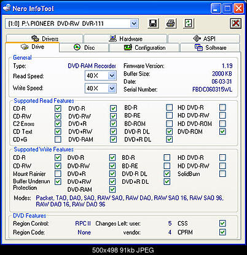Switch to the Hardware tab
The image size is (247, 255).
tap(125, 39)
